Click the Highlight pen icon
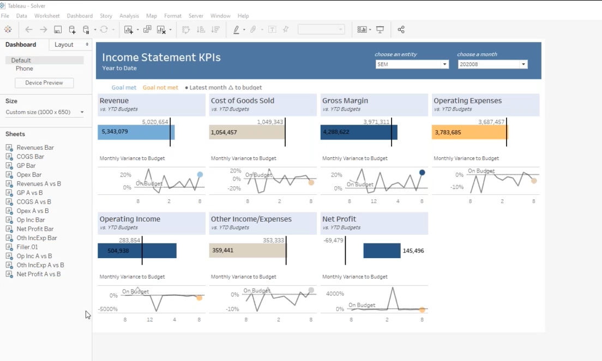This screenshot has width=602, height=361. pos(236,29)
